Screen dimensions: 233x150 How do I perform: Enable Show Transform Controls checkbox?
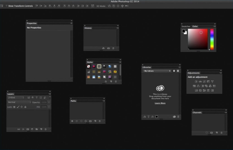coord(7,6)
